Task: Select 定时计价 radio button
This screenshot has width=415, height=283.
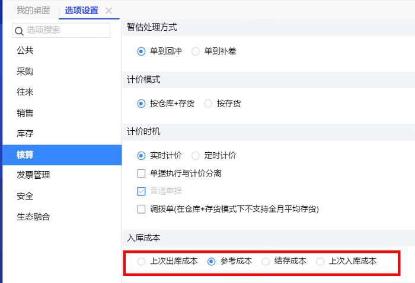Action: (196, 156)
